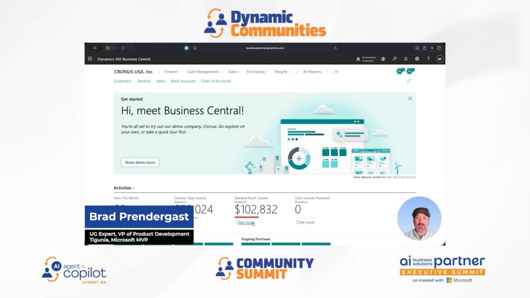Click the first teal agent avatar badge
The height and width of the screenshot is (298, 530).
400,71
